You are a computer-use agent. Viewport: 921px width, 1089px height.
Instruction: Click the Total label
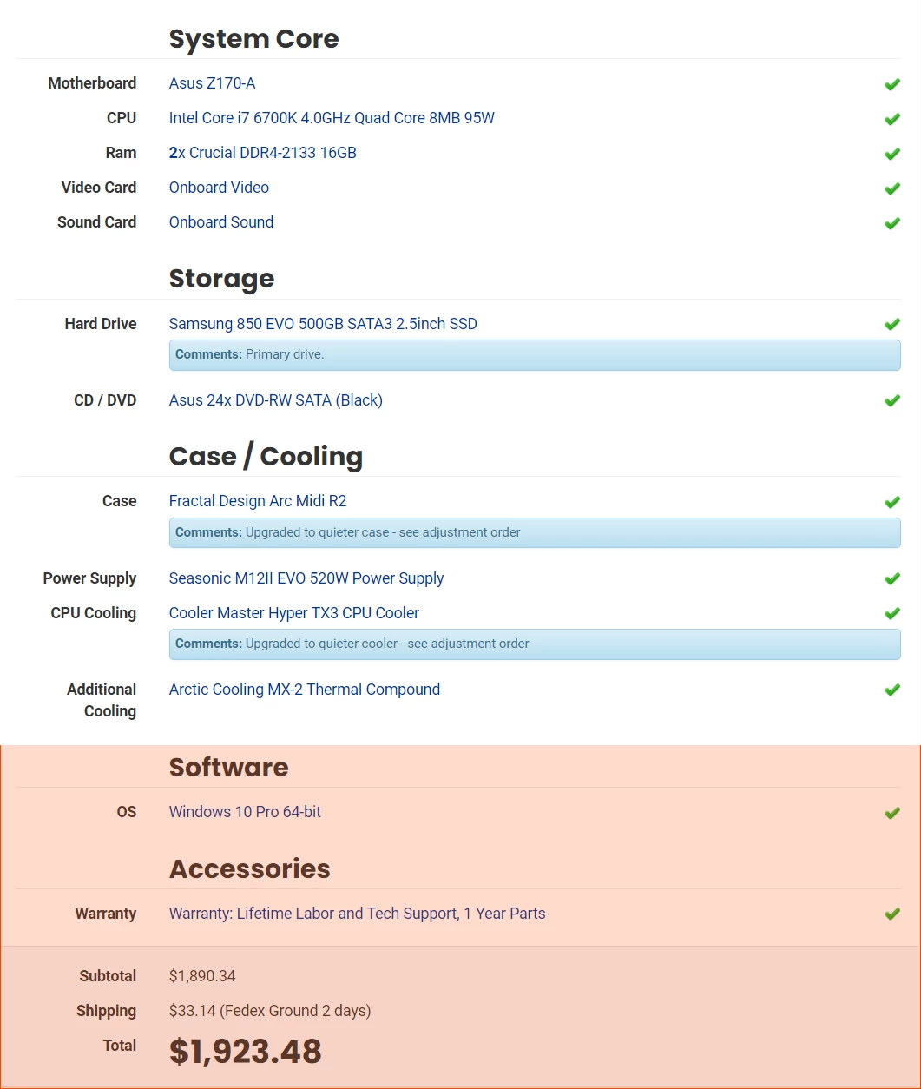pyautogui.click(x=120, y=1046)
